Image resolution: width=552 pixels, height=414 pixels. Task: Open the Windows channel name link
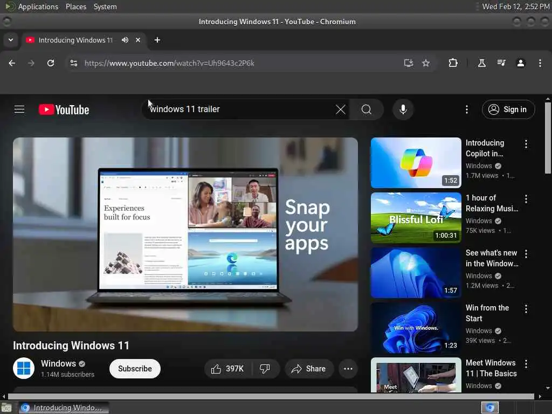58,363
